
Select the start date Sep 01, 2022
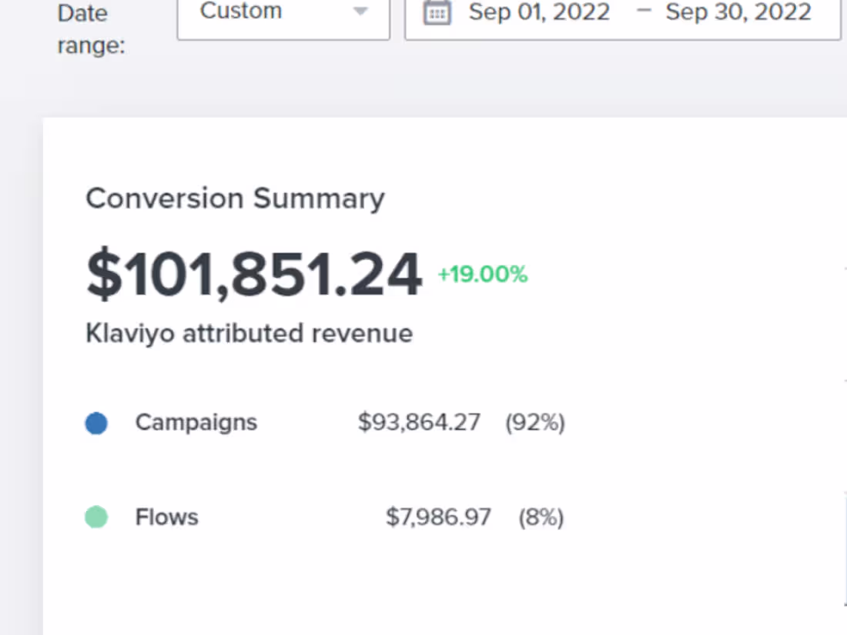tap(539, 12)
